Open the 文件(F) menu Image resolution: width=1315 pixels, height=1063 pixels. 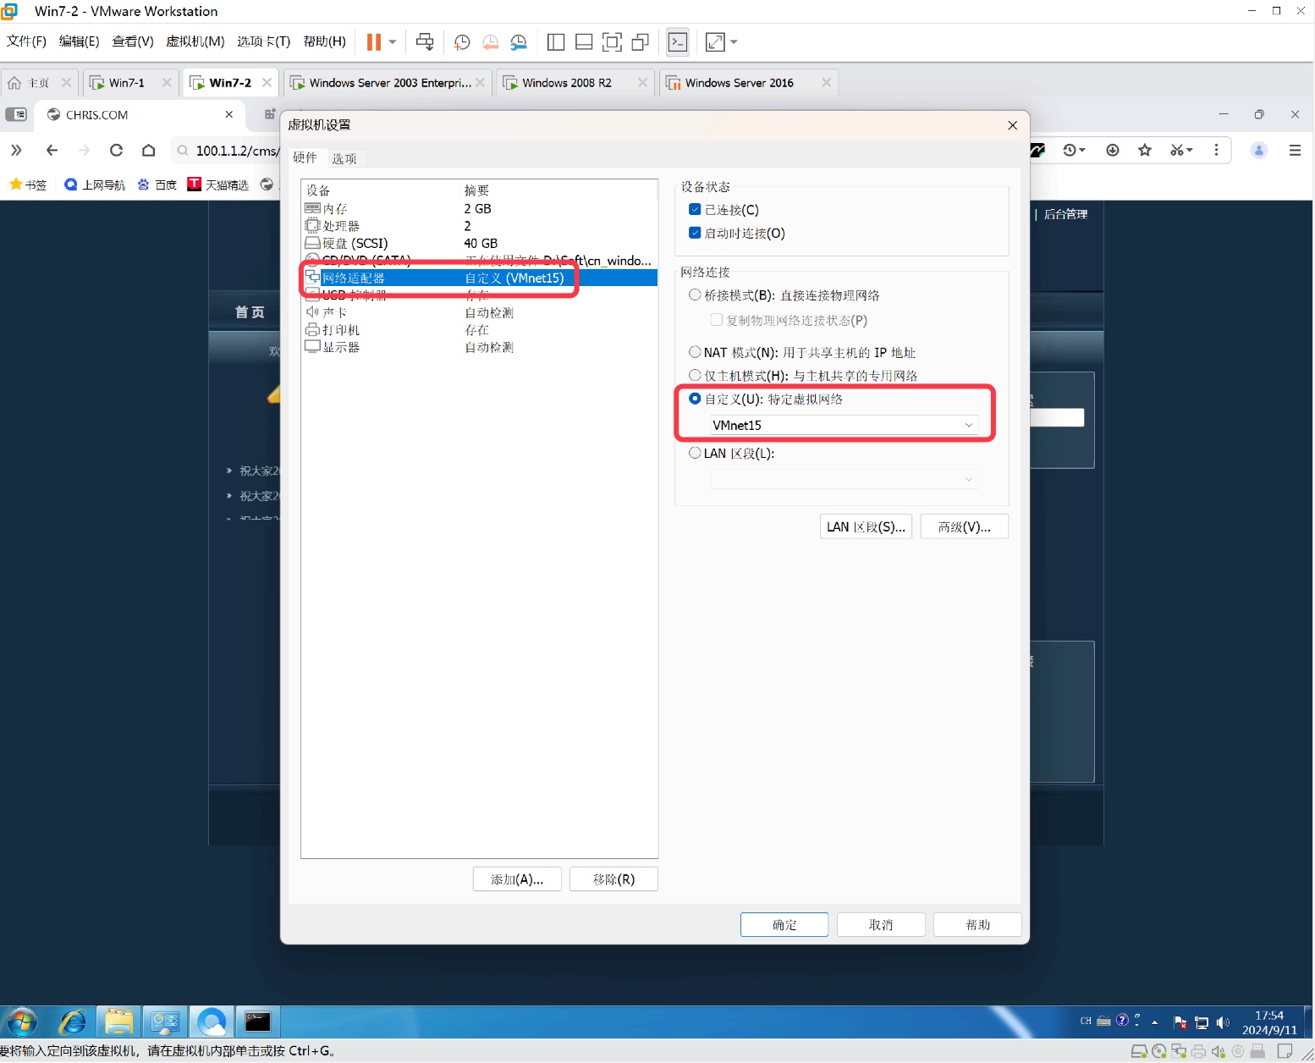coord(26,41)
